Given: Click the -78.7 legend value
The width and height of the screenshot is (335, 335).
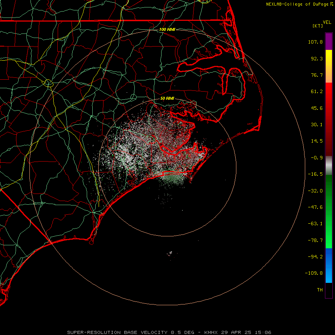Looking at the screenshot, I should click(315, 240).
